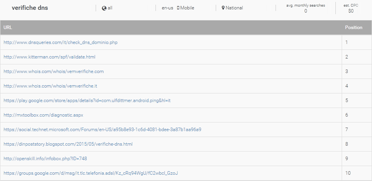Screen dimensions: 372x181
Task: Click the mobile phone icon beside 'Mobile'
Action: click(x=178, y=8)
